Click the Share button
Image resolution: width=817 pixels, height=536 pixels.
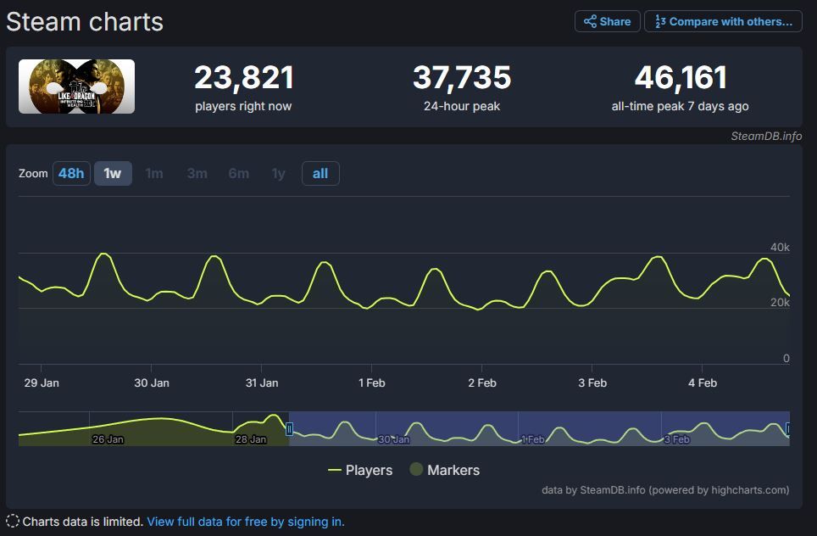point(607,21)
